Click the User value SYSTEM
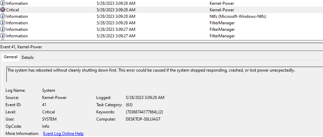This screenshot has width=323, height=137. 49,119
